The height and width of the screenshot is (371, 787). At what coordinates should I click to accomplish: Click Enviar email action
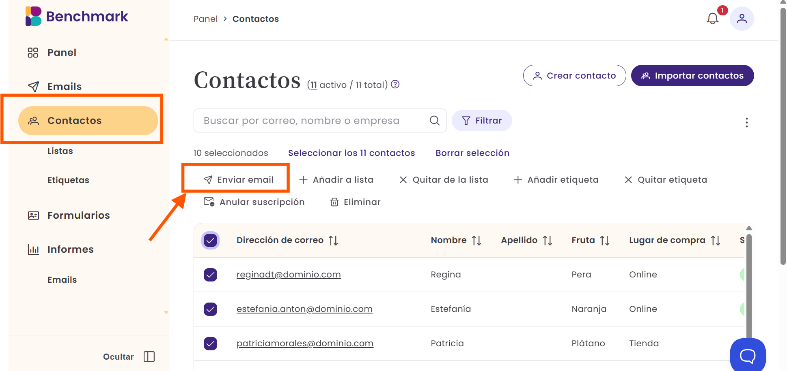(x=238, y=180)
